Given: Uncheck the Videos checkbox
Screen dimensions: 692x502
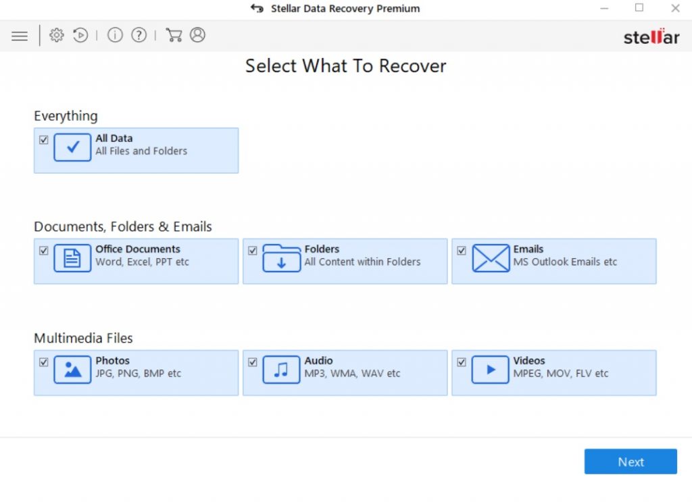Looking at the screenshot, I should click(x=462, y=362).
